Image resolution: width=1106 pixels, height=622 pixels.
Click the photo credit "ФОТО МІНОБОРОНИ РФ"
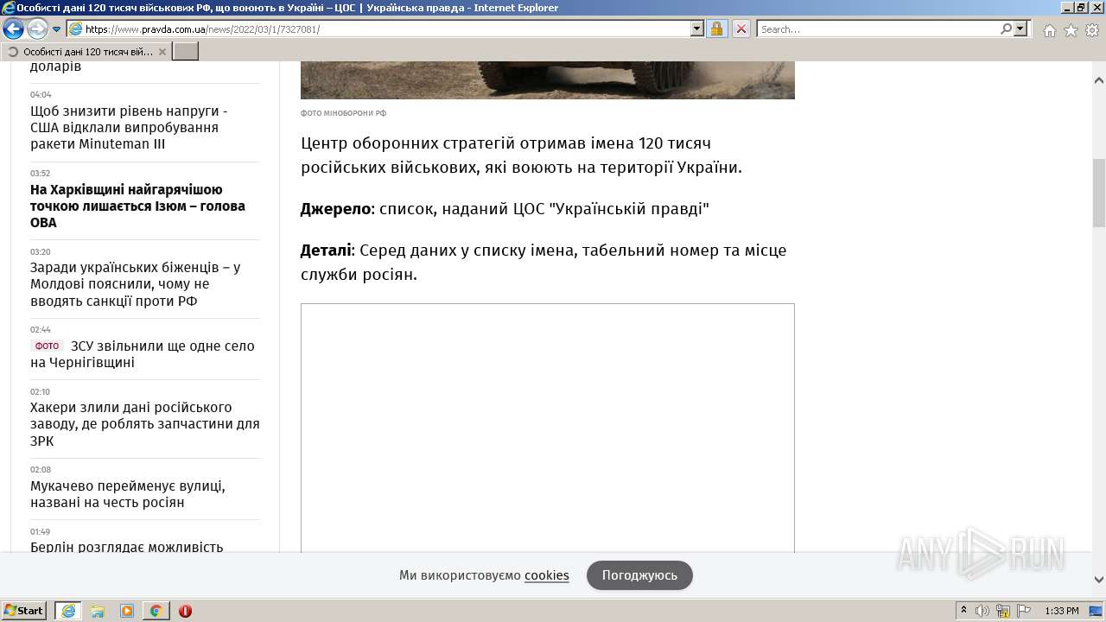(343, 113)
